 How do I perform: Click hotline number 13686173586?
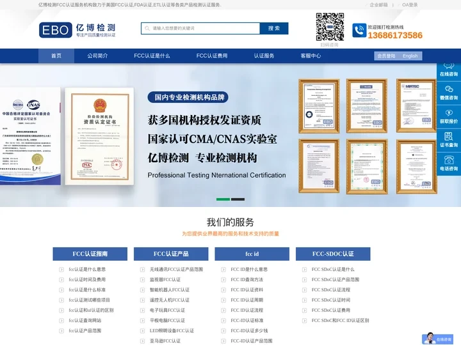point(395,36)
